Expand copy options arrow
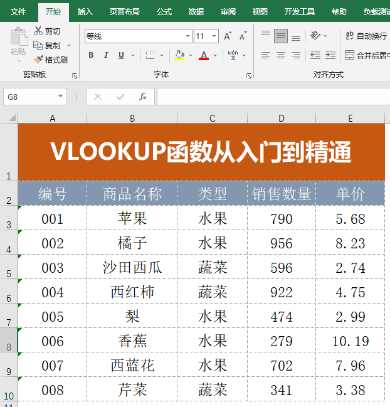This screenshot has width=390, height=407. 69,45
